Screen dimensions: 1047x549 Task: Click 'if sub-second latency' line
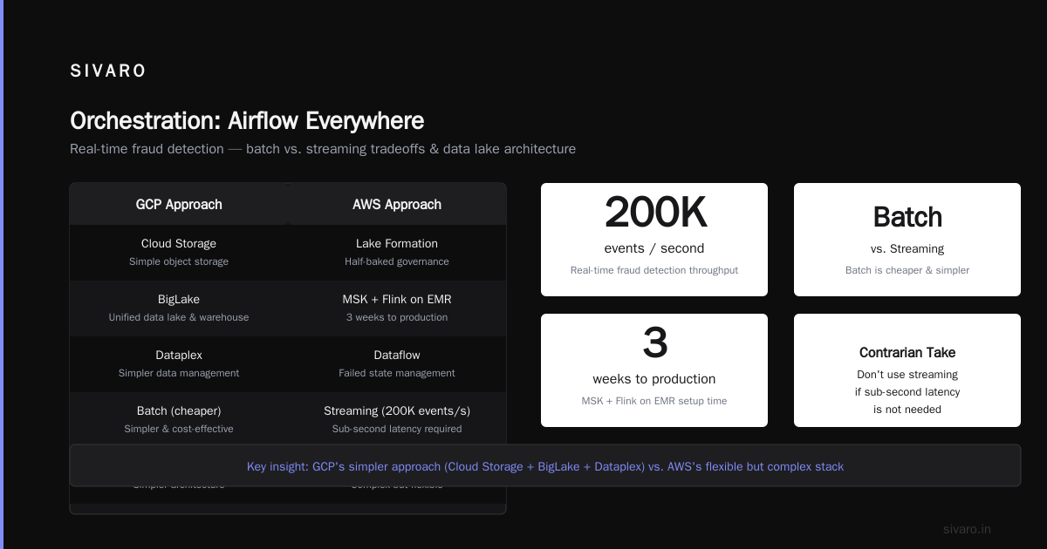[x=907, y=392]
